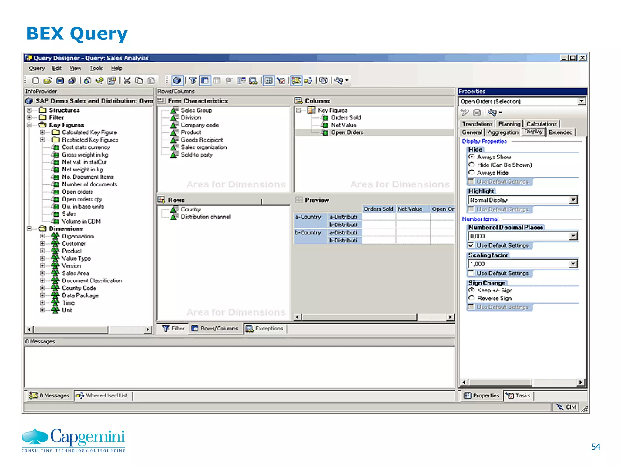Select Keep +/- Sign radio button
The width and height of the screenshot is (621, 466).
coord(472,290)
